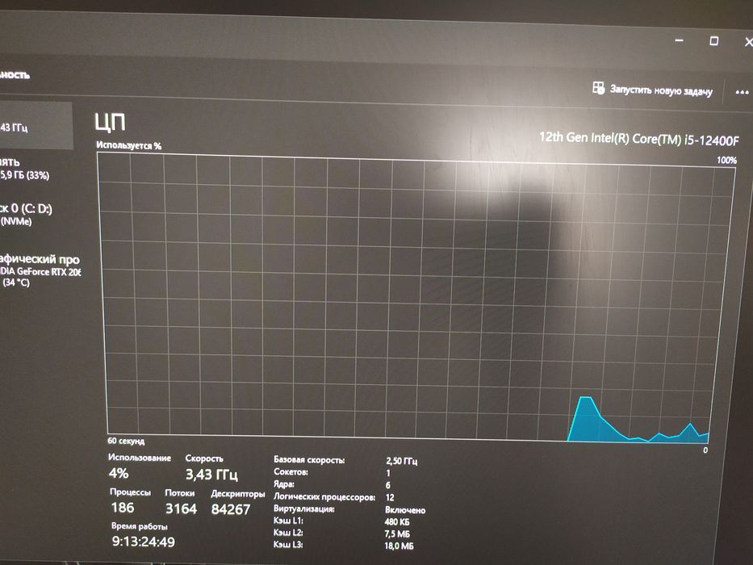
Task: Click the handles count '84267'
Action: coord(231,509)
